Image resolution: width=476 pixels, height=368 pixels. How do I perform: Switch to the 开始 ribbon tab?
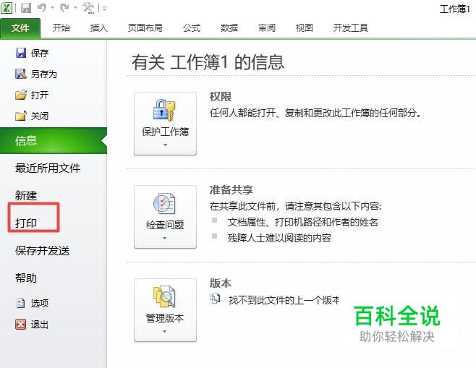tap(61, 28)
